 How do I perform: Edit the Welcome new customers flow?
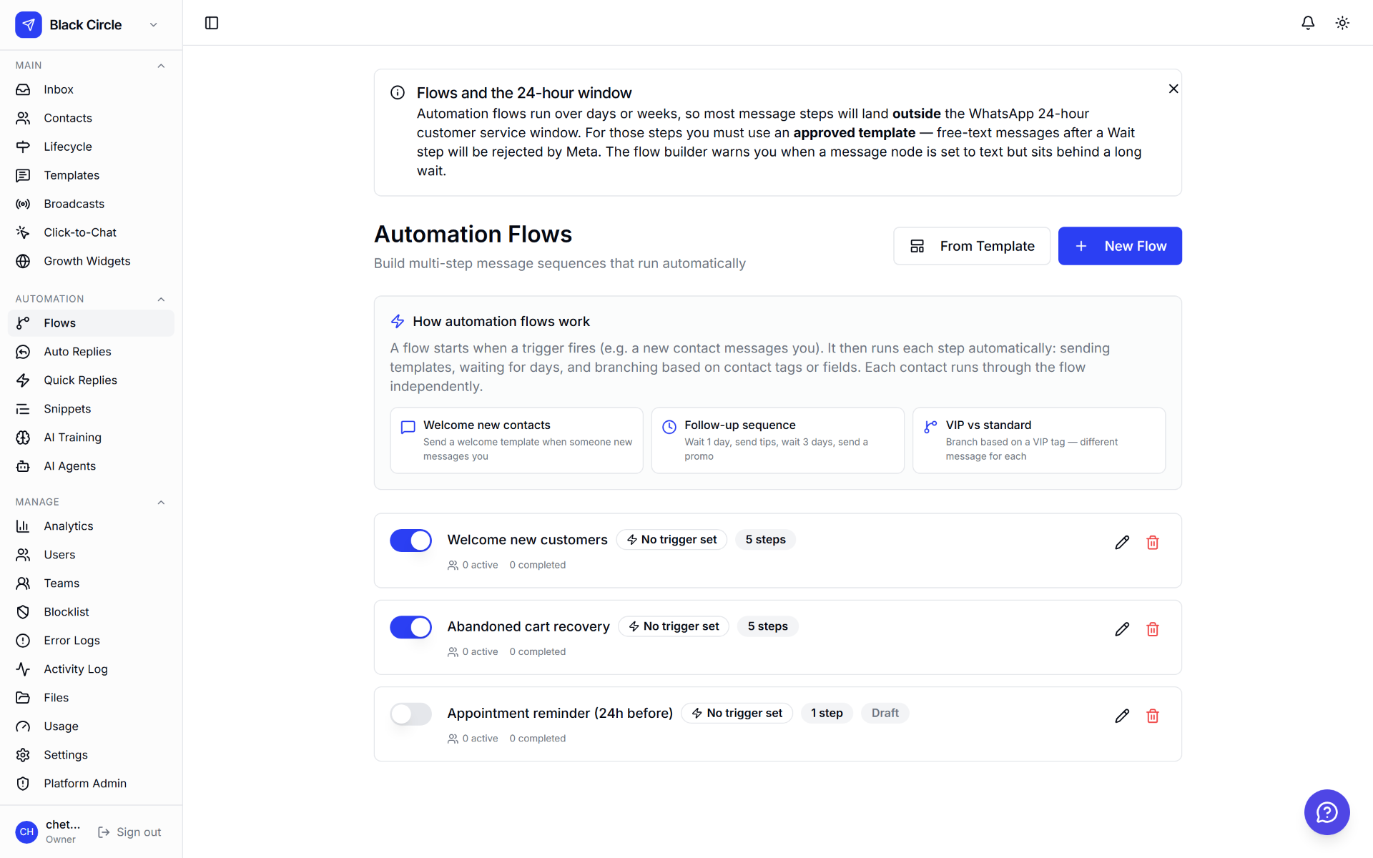[1122, 543]
